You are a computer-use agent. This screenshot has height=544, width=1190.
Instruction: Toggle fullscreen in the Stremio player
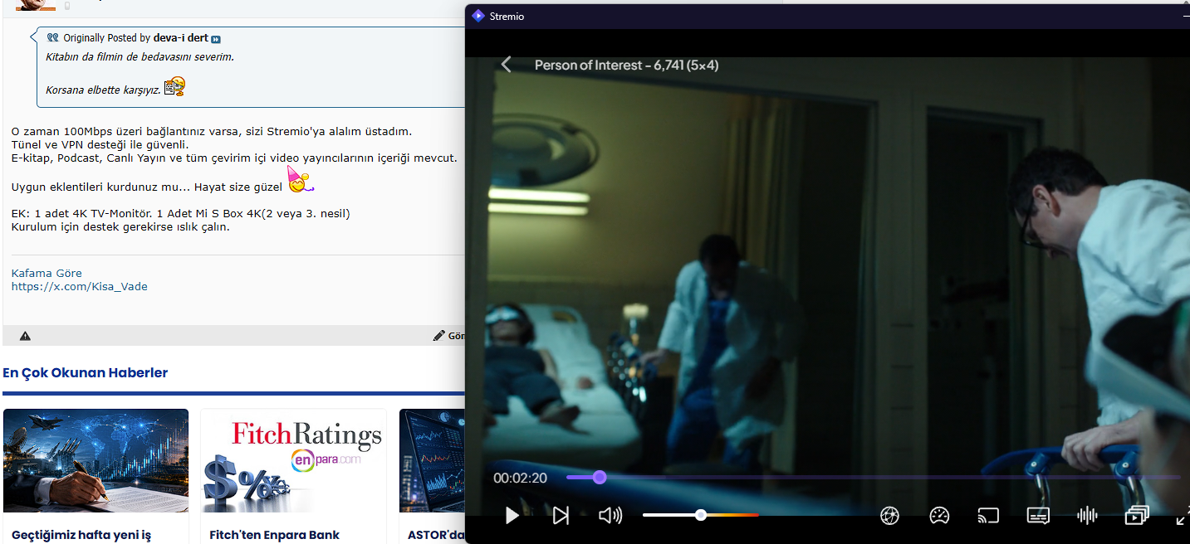[1183, 517]
